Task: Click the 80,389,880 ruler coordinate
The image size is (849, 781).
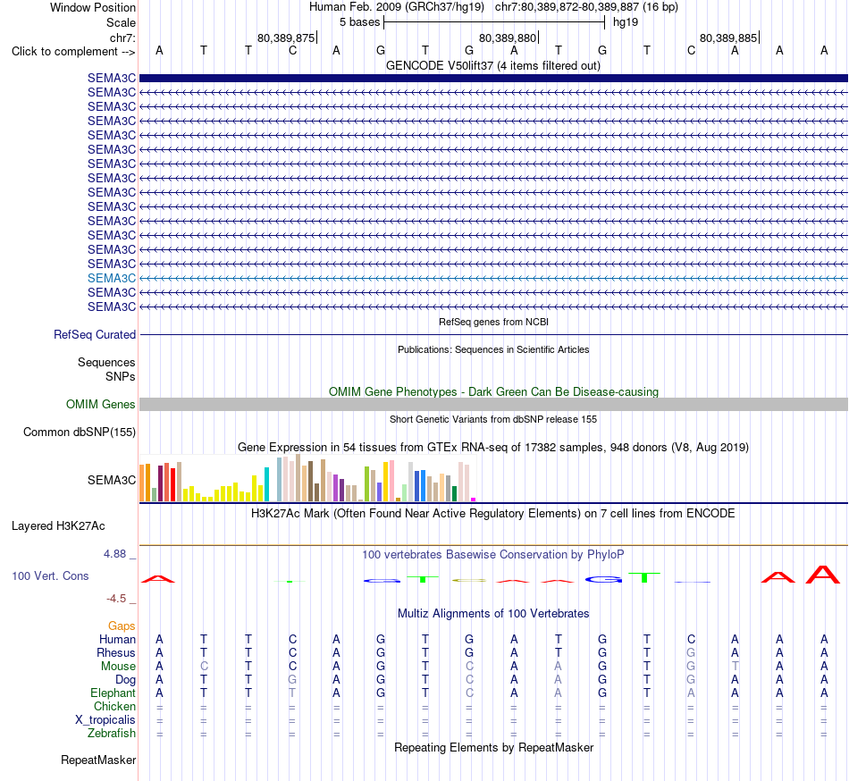Action: point(508,38)
